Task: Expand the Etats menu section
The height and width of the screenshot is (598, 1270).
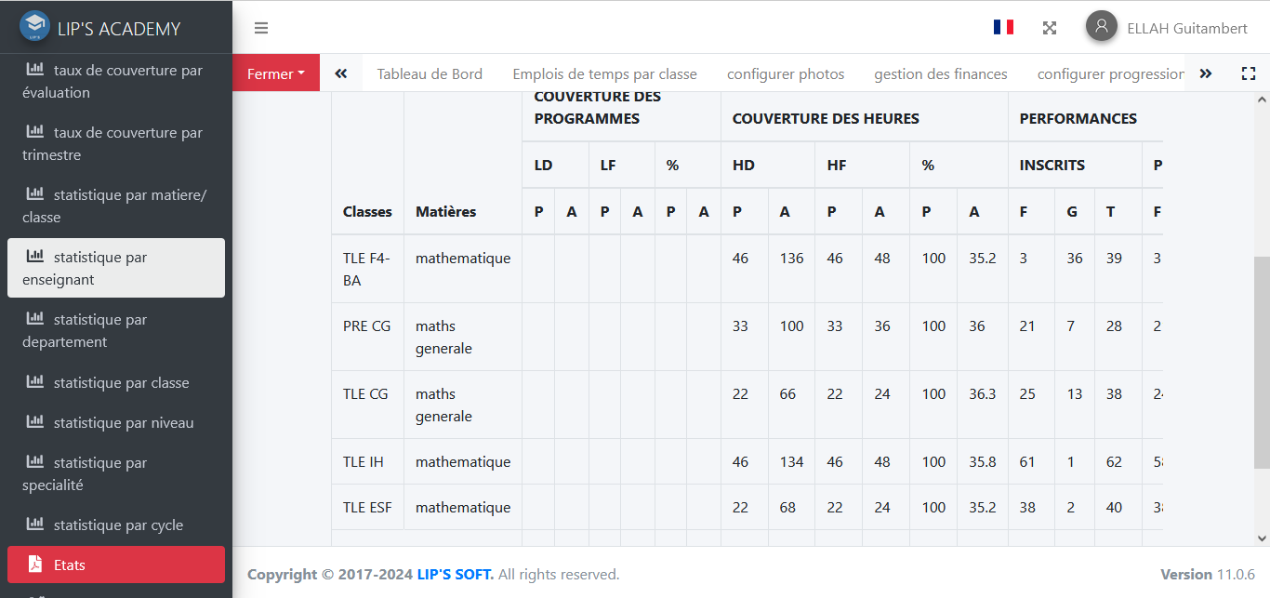Action: [116, 565]
